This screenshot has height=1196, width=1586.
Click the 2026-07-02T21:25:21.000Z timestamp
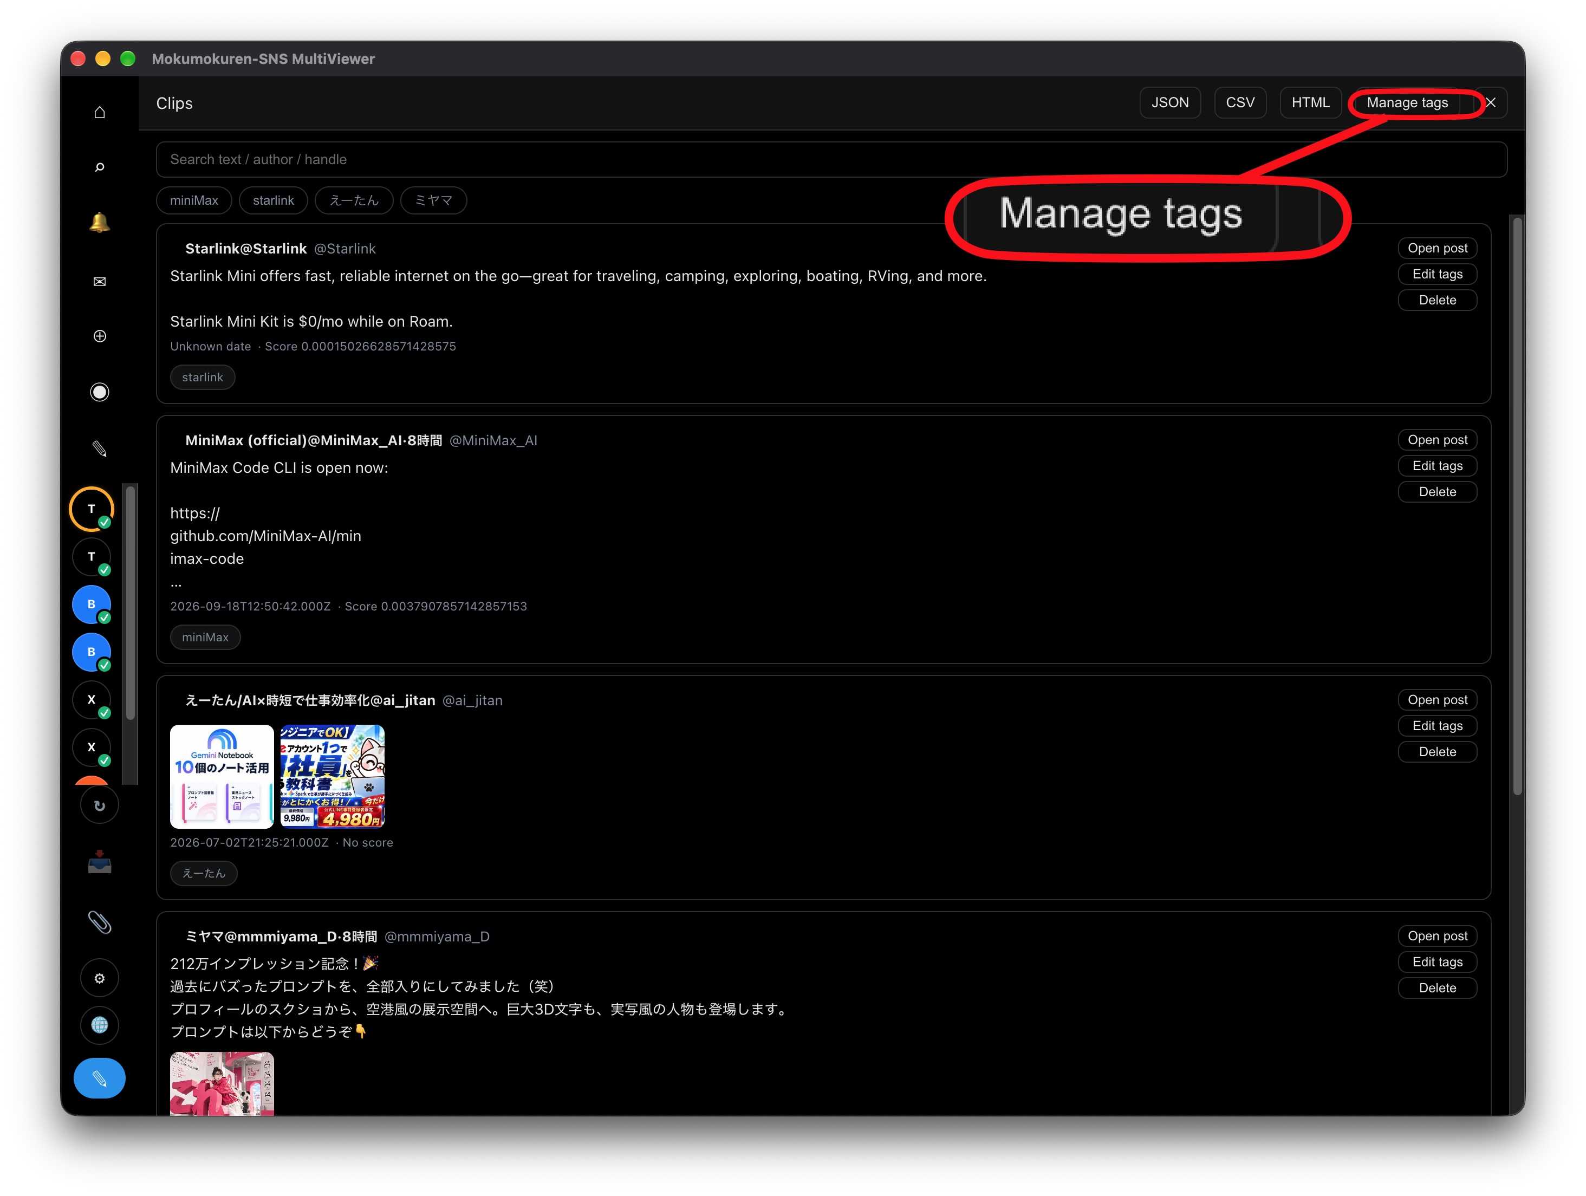pyautogui.click(x=250, y=842)
